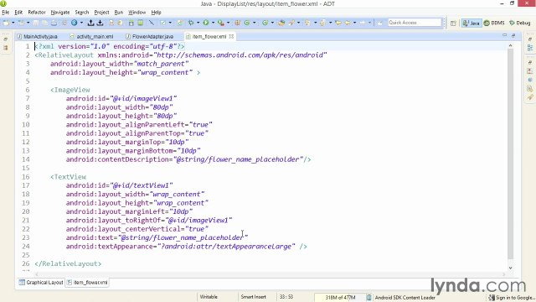Open the Edit menu
Screen dimensions: 536x302
[18, 13]
